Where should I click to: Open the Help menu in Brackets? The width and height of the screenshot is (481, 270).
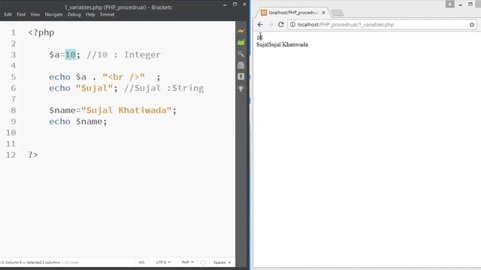tap(90, 14)
